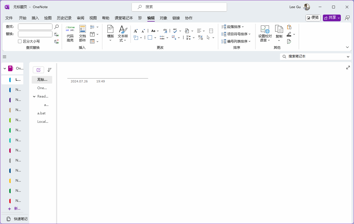Expand the page to full view
The width and height of the screenshot is (354, 224).
coord(348,68)
